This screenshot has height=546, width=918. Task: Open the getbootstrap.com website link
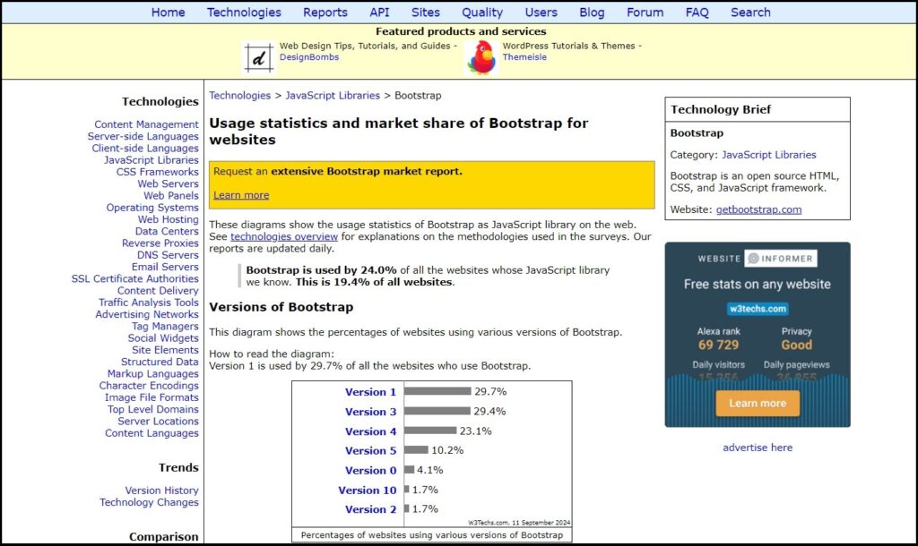pyautogui.click(x=758, y=209)
